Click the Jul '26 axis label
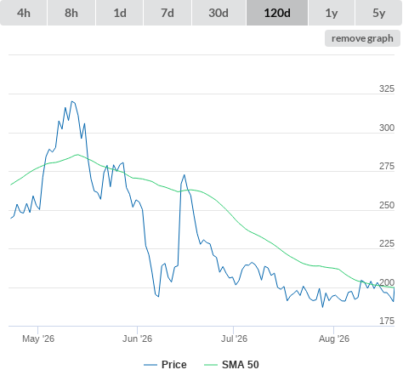Viewport: 403px width, 387px height. (x=234, y=339)
